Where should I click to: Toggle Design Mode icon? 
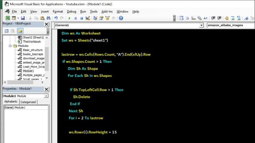[x=88, y=18]
